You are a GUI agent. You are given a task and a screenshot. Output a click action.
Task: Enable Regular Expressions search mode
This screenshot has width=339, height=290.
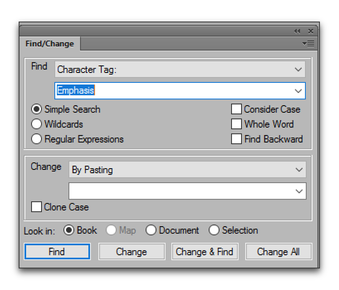37,139
